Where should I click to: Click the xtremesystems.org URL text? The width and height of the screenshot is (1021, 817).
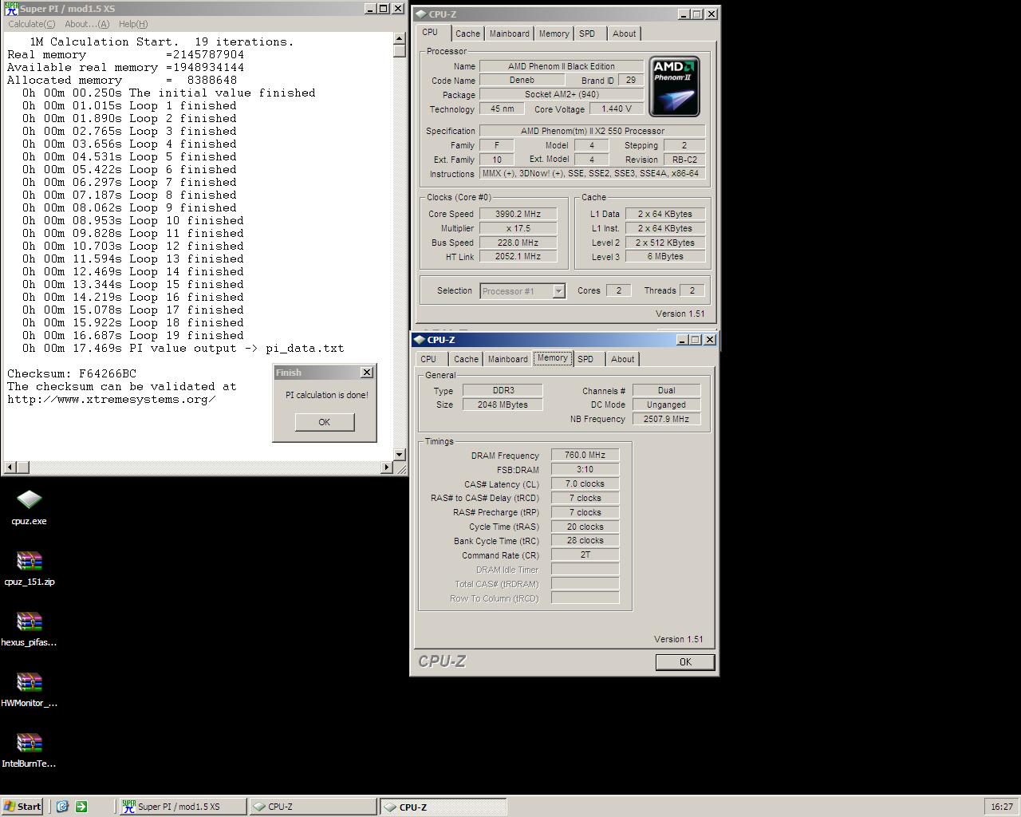pyautogui.click(x=112, y=399)
